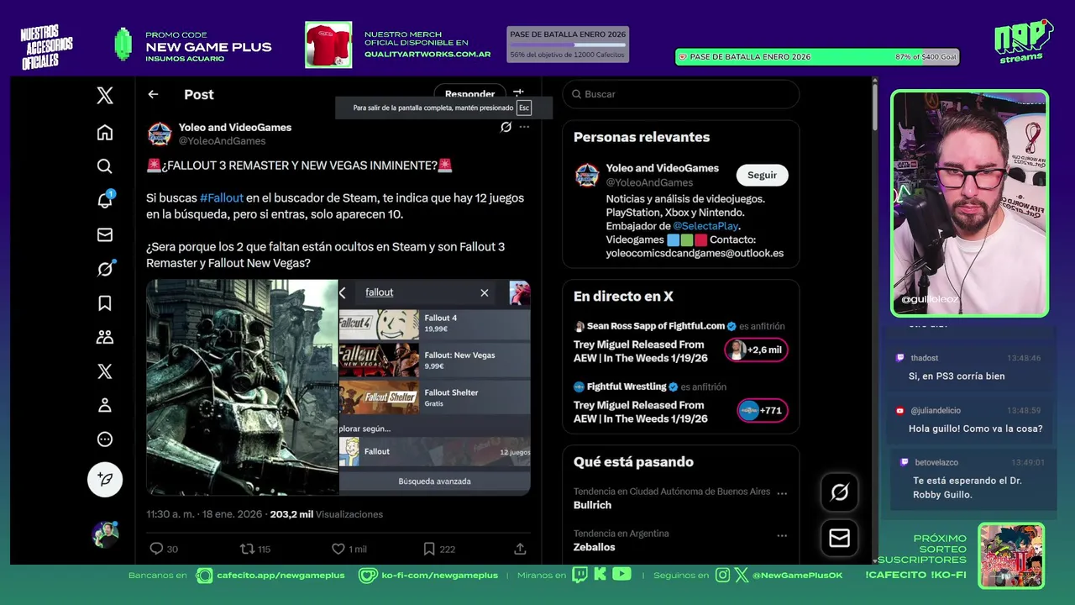This screenshot has width=1075, height=605.
Task: Open floating Messages drawer button
Action: coord(840,538)
